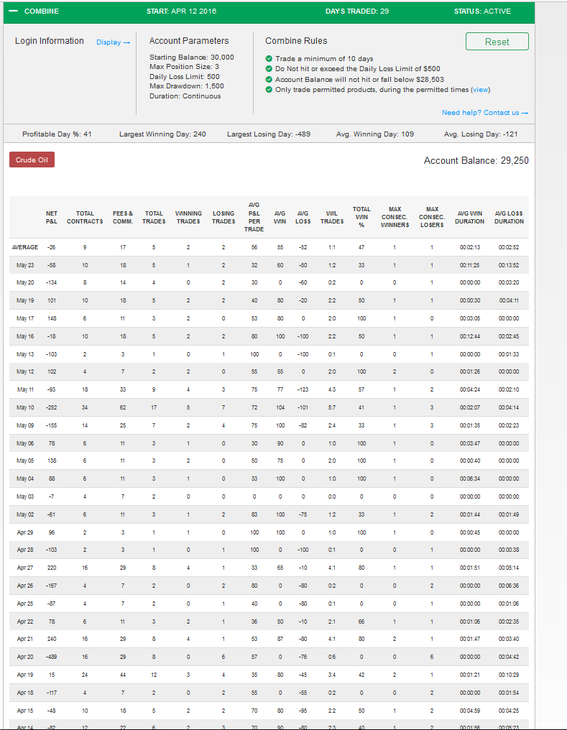This screenshot has width=567, height=730.
Task: Click the 'Starting Balance: 30,000' parameter
Action: tap(192, 57)
